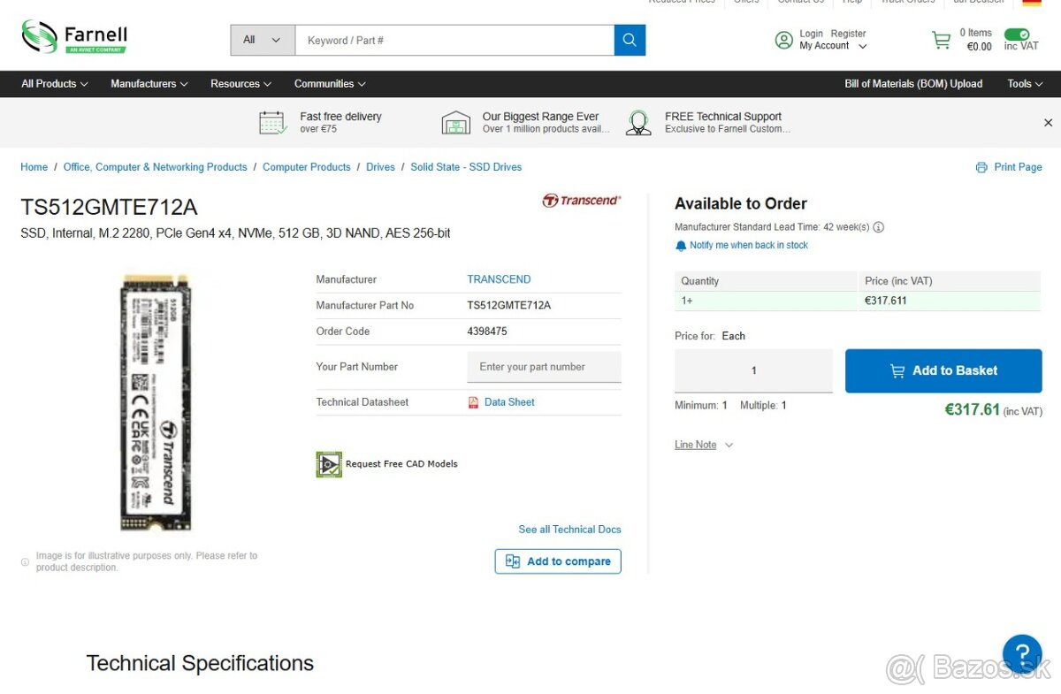
Task: Click the quantity input field
Action: (x=752, y=370)
